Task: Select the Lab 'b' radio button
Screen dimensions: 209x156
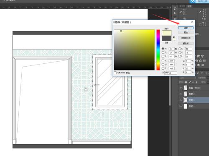Action: coord(180,56)
